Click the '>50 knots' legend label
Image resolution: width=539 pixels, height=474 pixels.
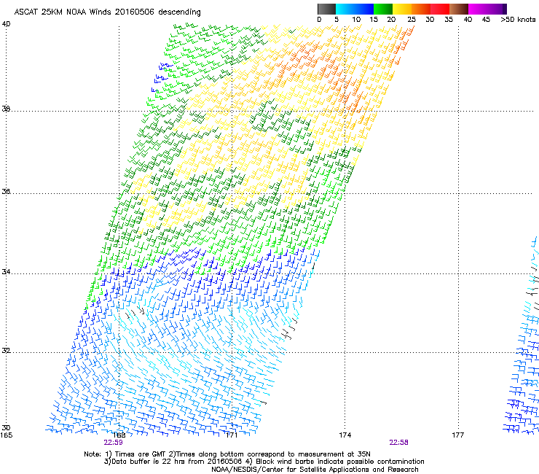coord(518,20)
